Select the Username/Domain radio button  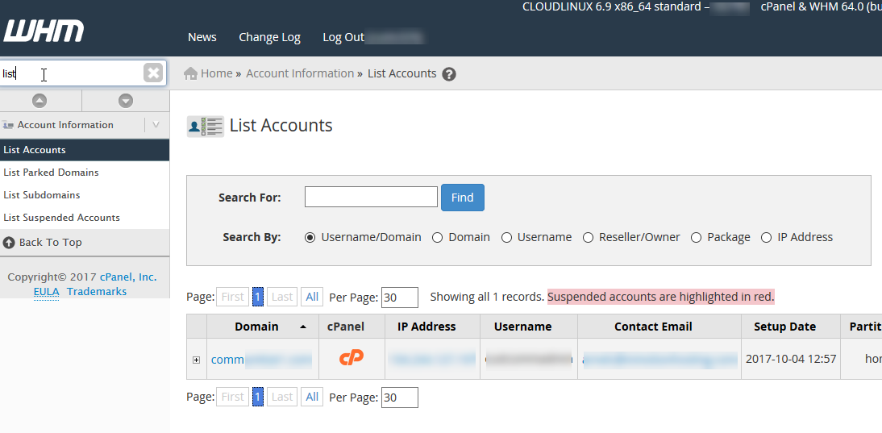point(310,238)
